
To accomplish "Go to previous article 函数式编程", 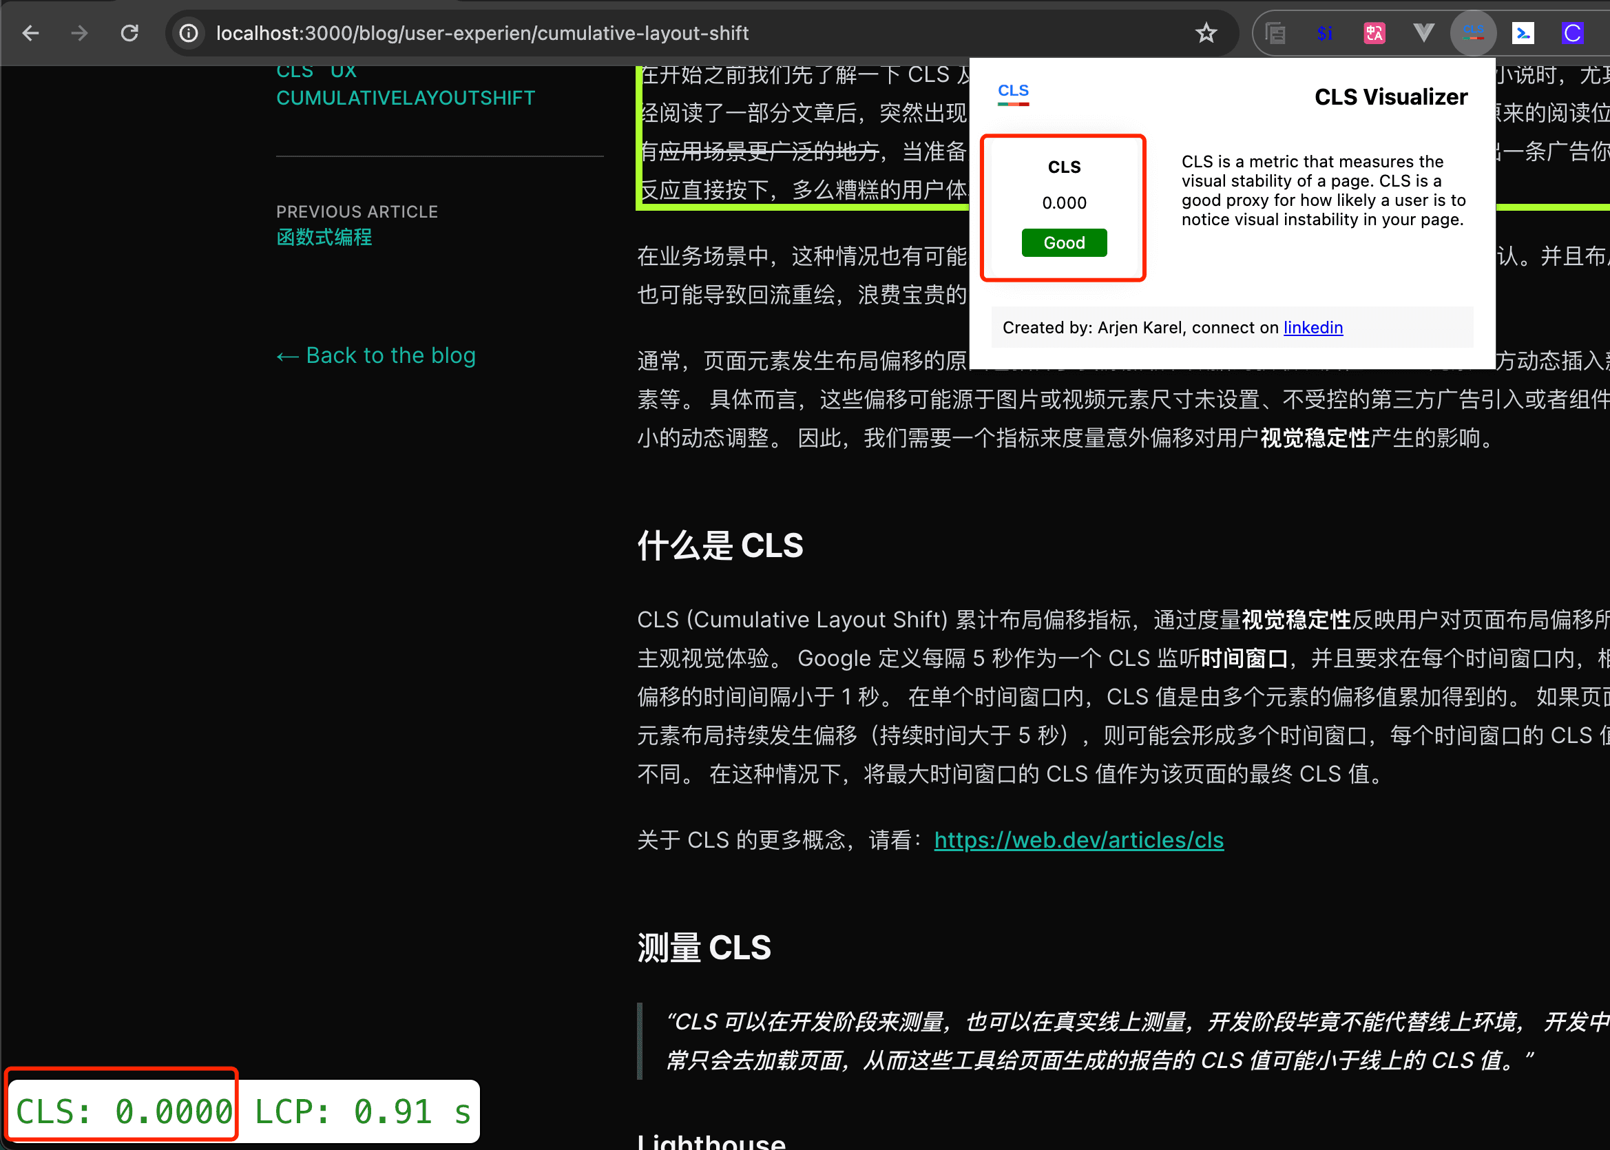I will point(324,237).
